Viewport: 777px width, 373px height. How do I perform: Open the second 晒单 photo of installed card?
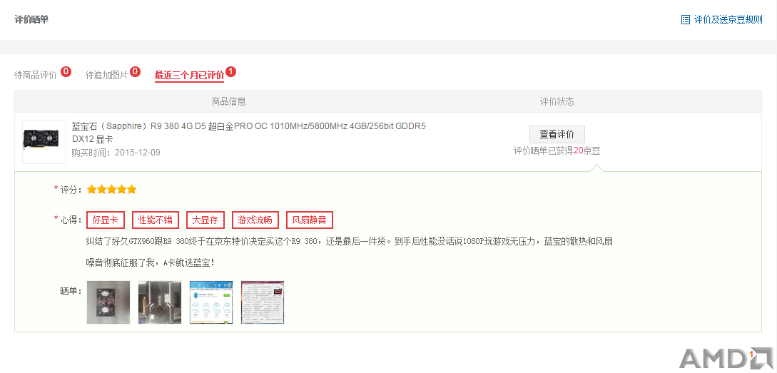coord(160,302)
